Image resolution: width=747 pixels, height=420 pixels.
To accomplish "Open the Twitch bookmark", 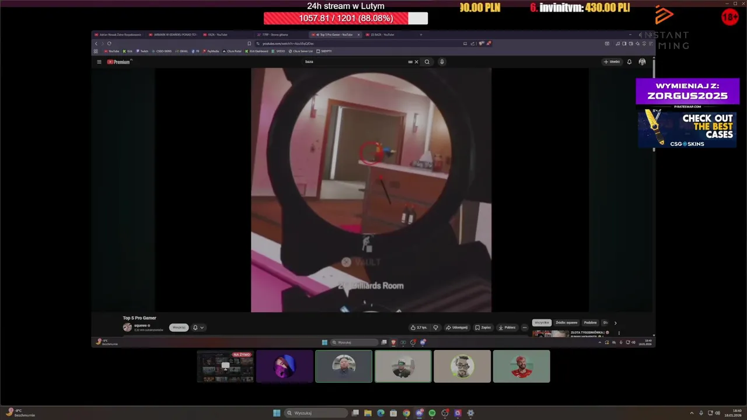I will point(142,51).
